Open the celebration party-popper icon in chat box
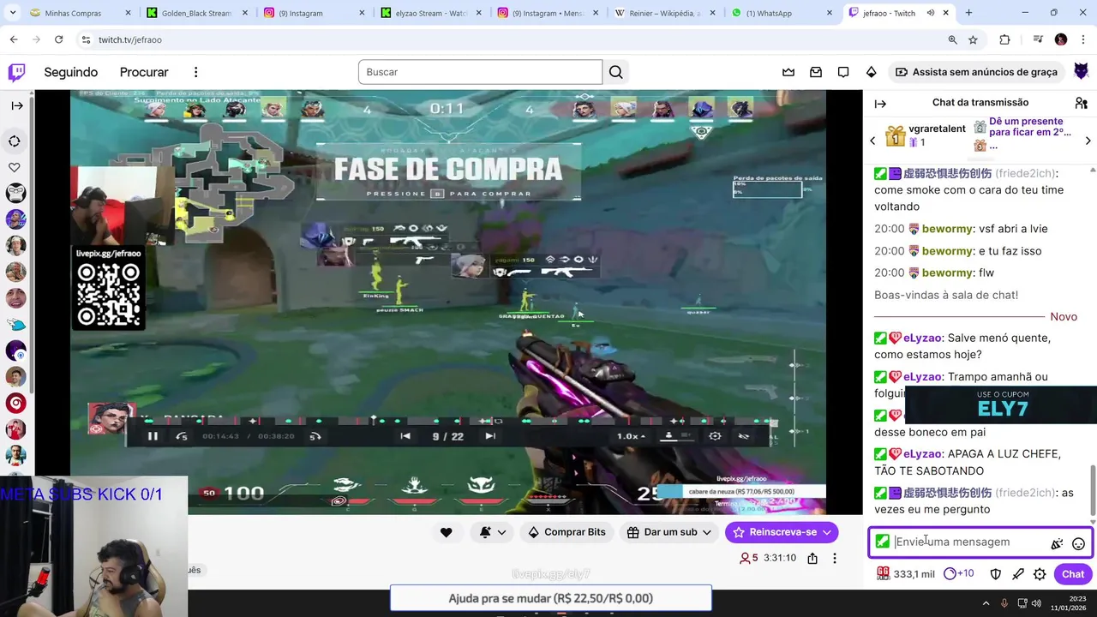1097x617 pixels. pyautogui.click(x=1057, y=543)
